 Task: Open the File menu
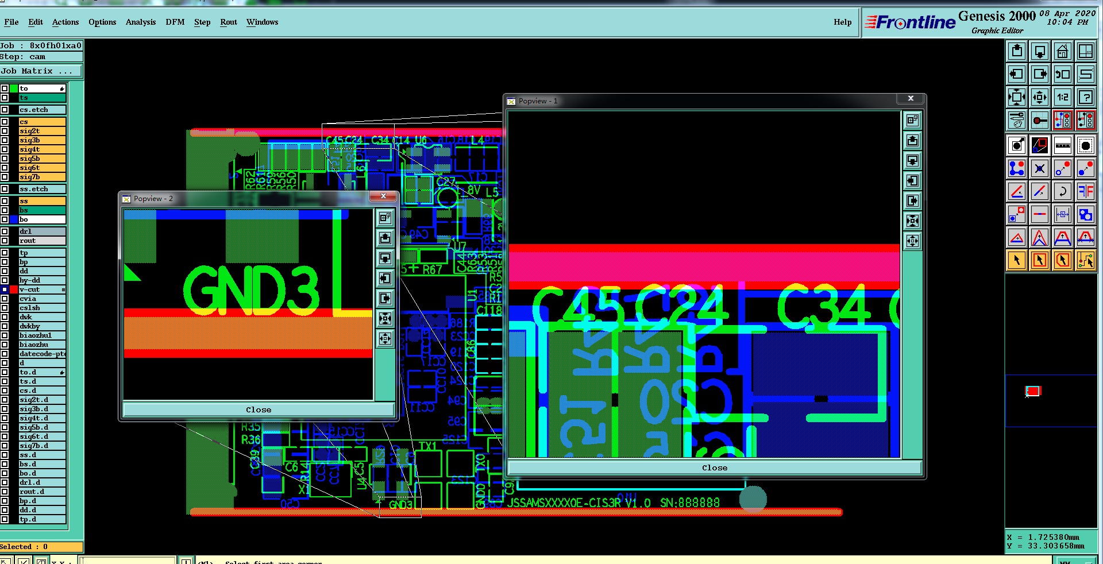(x=11, y=22)
